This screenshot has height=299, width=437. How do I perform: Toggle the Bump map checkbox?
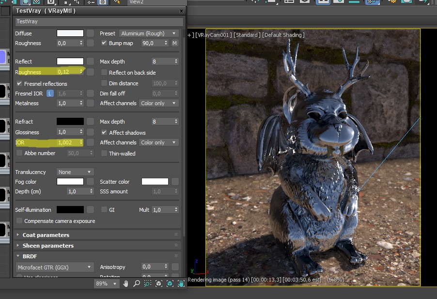pos(104,43)
